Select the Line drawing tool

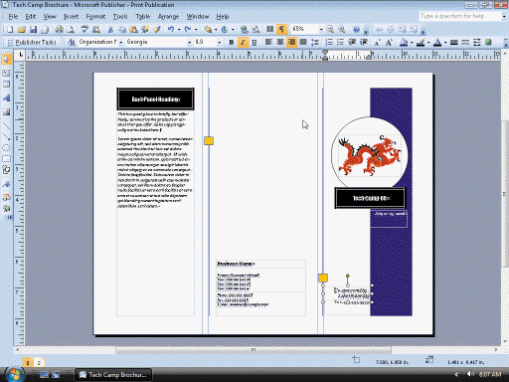tap(6, 126)
